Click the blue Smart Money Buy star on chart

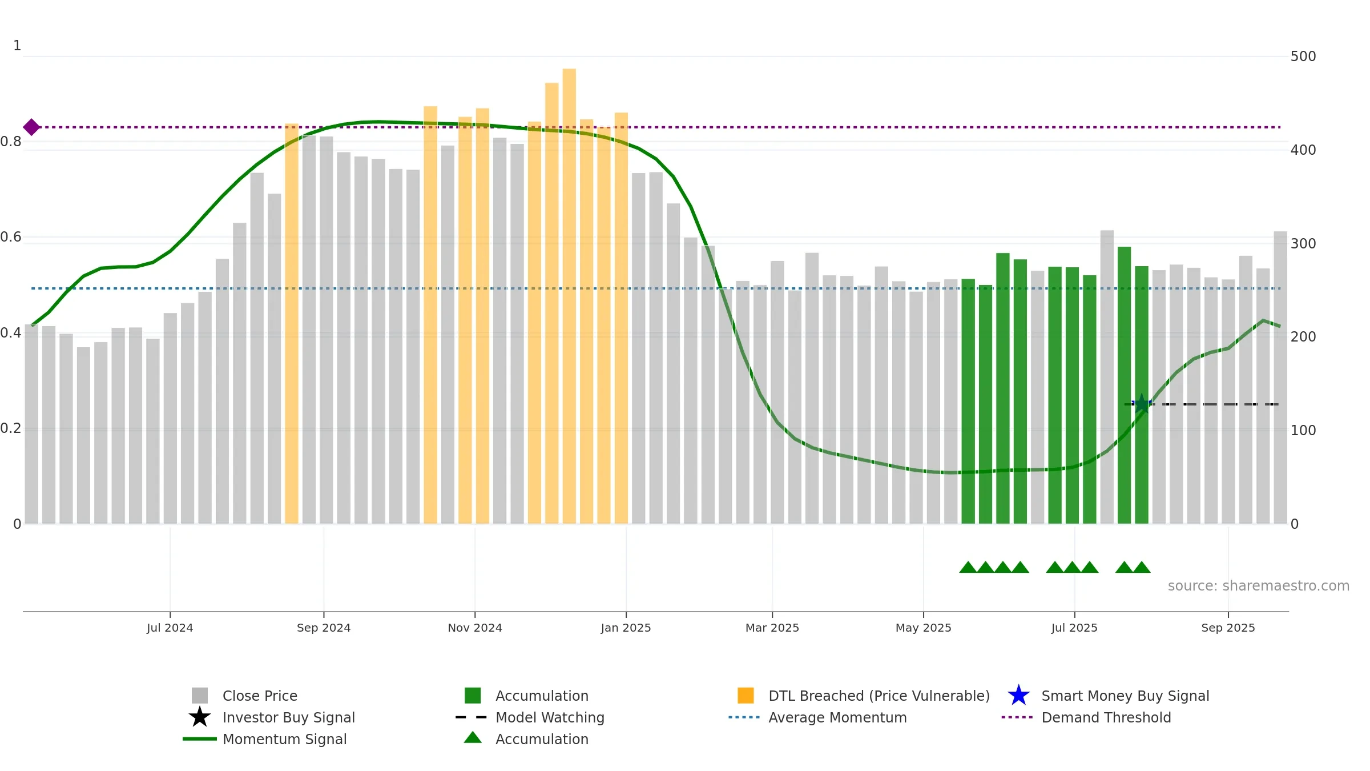point(1142,404)
